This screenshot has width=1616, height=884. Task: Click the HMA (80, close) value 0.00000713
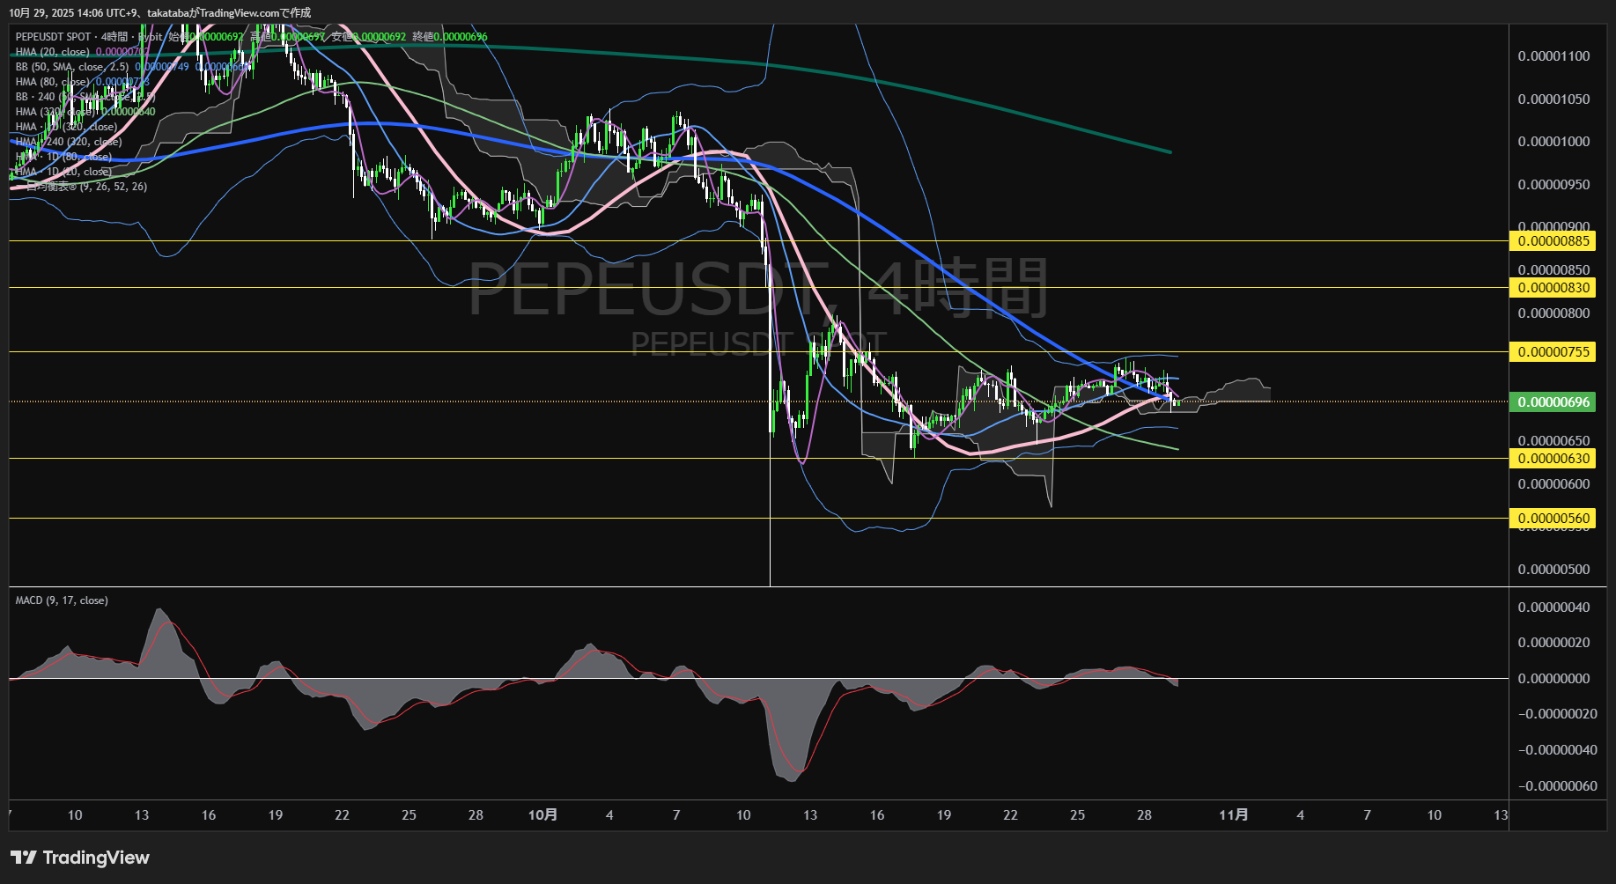122,81
